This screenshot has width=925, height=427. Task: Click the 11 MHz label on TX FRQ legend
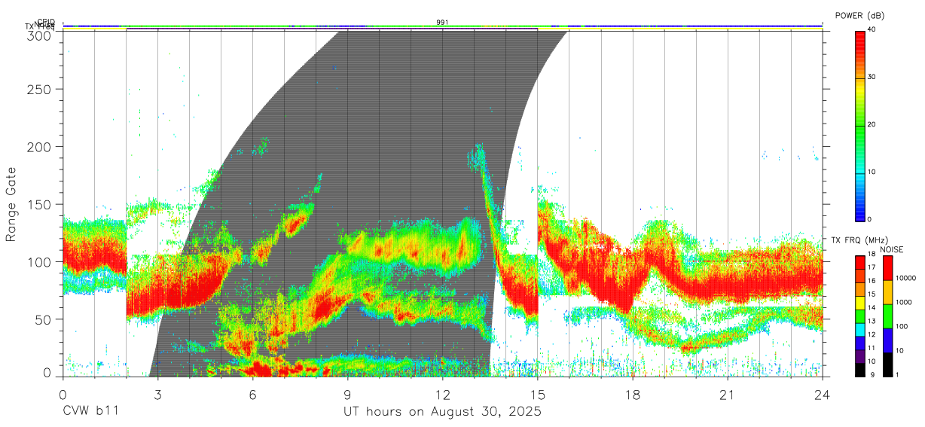(x=872, y=348)
